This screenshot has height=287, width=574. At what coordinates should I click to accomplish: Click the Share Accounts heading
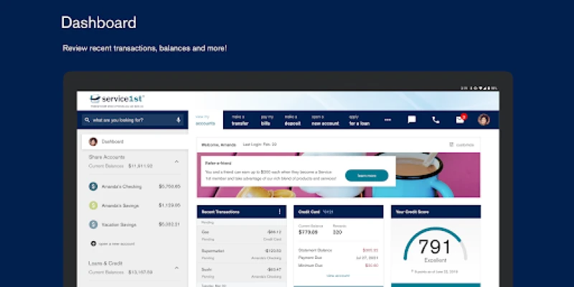(x=106, y=157)
